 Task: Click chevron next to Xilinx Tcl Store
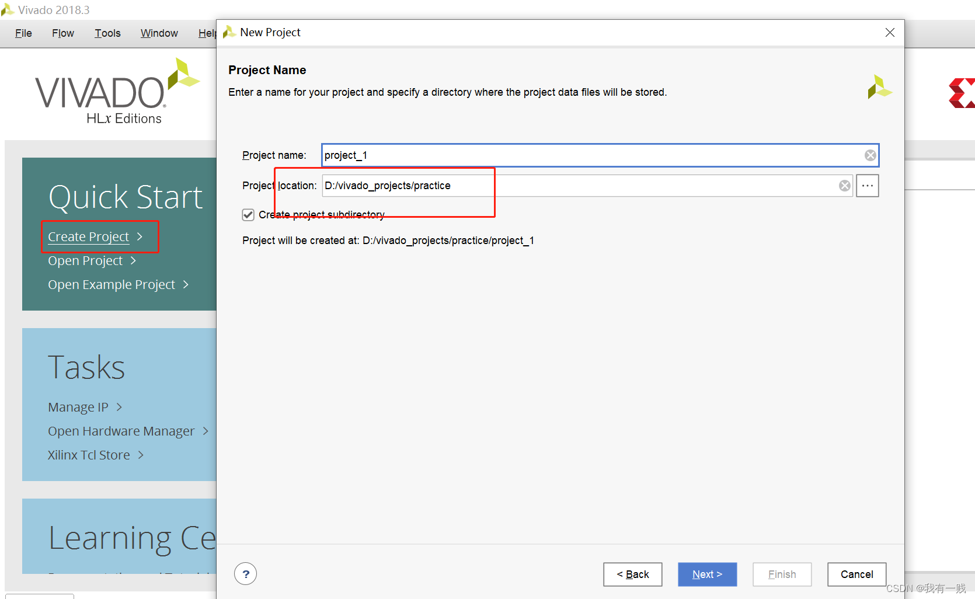click(x=141, y=455)
